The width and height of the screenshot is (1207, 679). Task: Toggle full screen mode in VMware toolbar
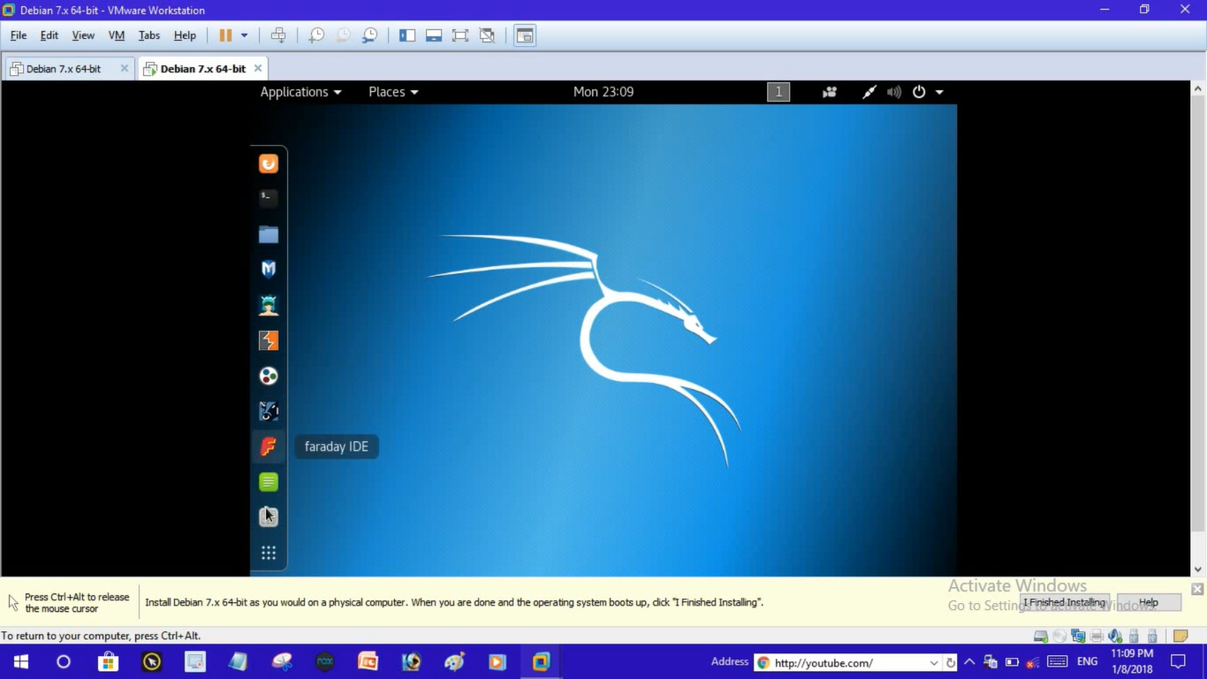(460, 35)
